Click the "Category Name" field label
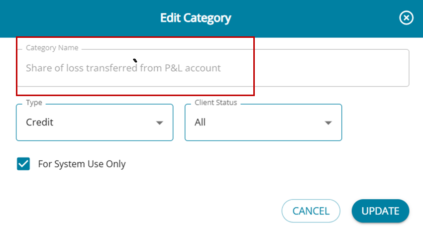This screenshot has width=423, height=238. point(52,48)
